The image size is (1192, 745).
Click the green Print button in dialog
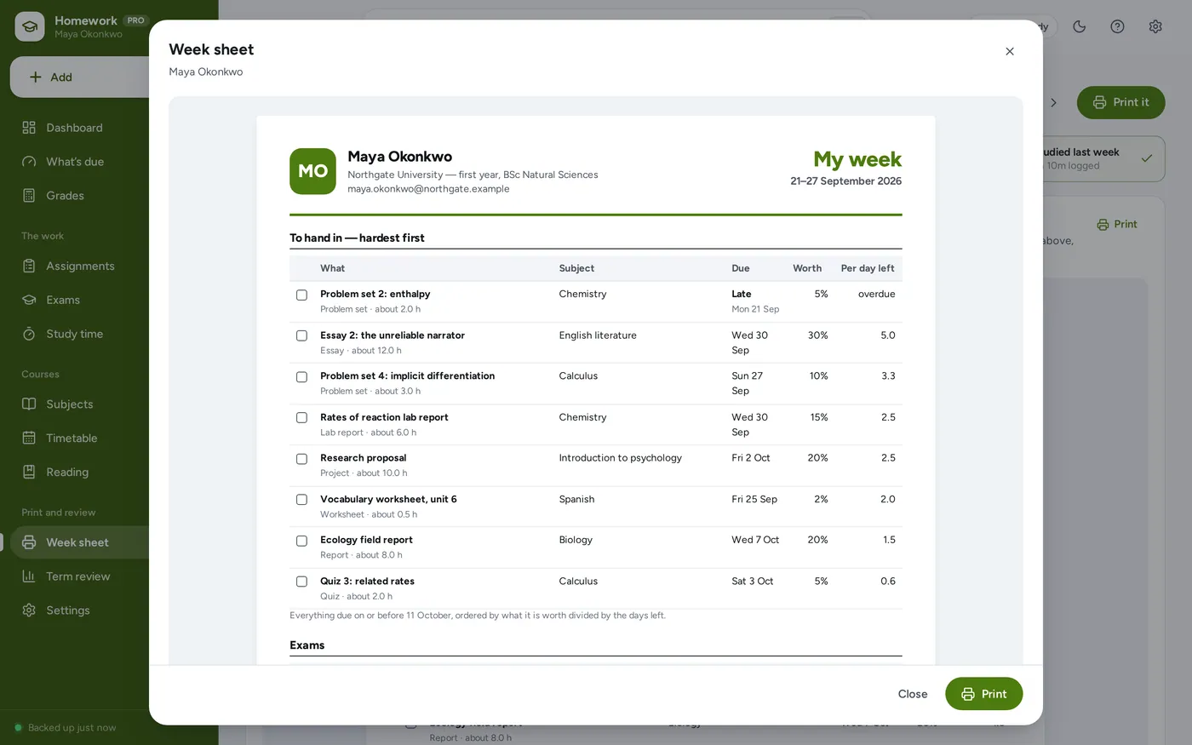983,694
